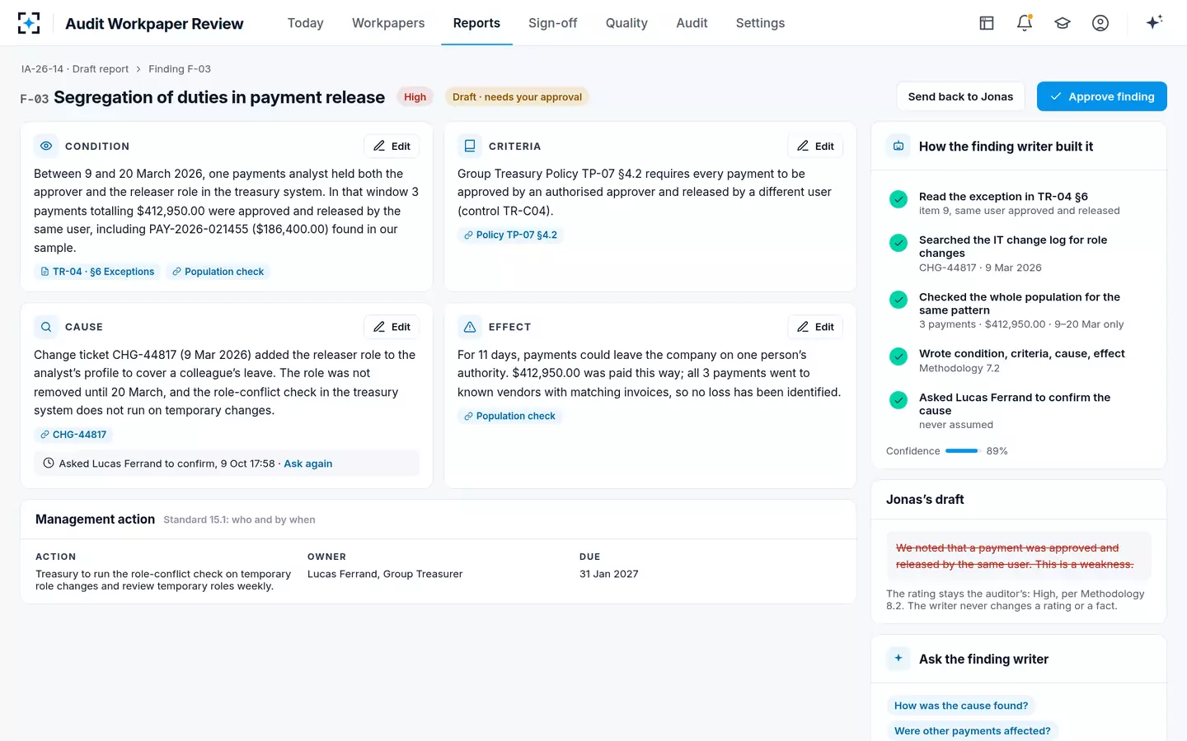Edit the Criteria section
Image resolution: width=1187 pixels, height=741 pixels.
pyautogui.click(x=815, y=146)
